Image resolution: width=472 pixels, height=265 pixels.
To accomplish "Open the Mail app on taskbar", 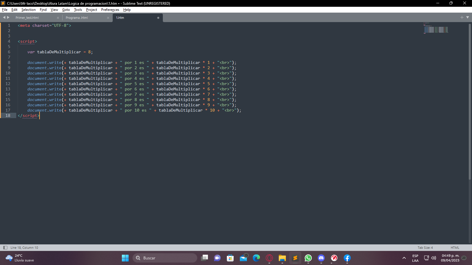I will pyautogui.click(x=243, y=258).
